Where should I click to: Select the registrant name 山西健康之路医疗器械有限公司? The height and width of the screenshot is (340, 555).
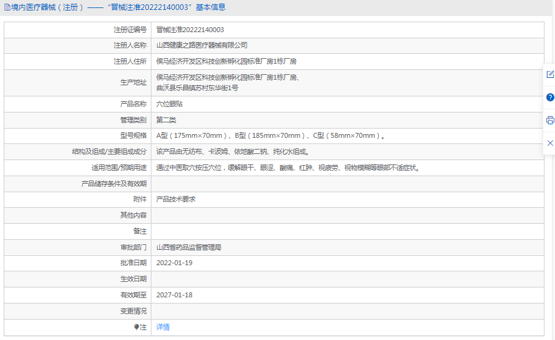tap(201, 45)
